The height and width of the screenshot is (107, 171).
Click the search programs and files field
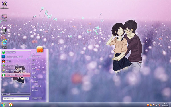pyautogui.click(x=16, y=99)
